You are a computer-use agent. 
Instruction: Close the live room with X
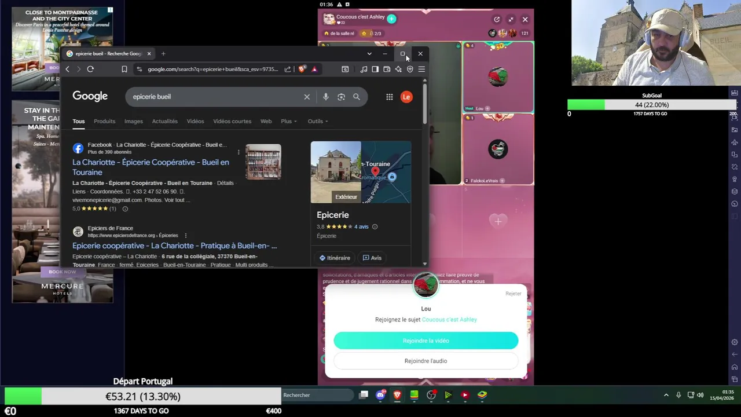pos(525,19)
